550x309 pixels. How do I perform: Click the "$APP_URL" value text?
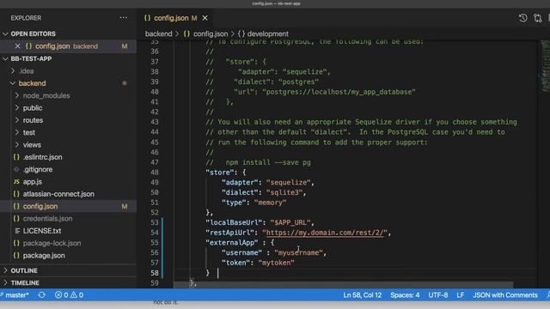[x=290, y=222]
